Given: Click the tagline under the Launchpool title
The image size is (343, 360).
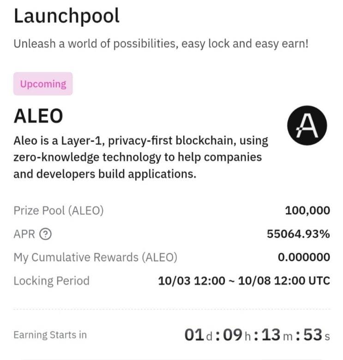Looking at the screenshot, I should [x=160, y=44].
